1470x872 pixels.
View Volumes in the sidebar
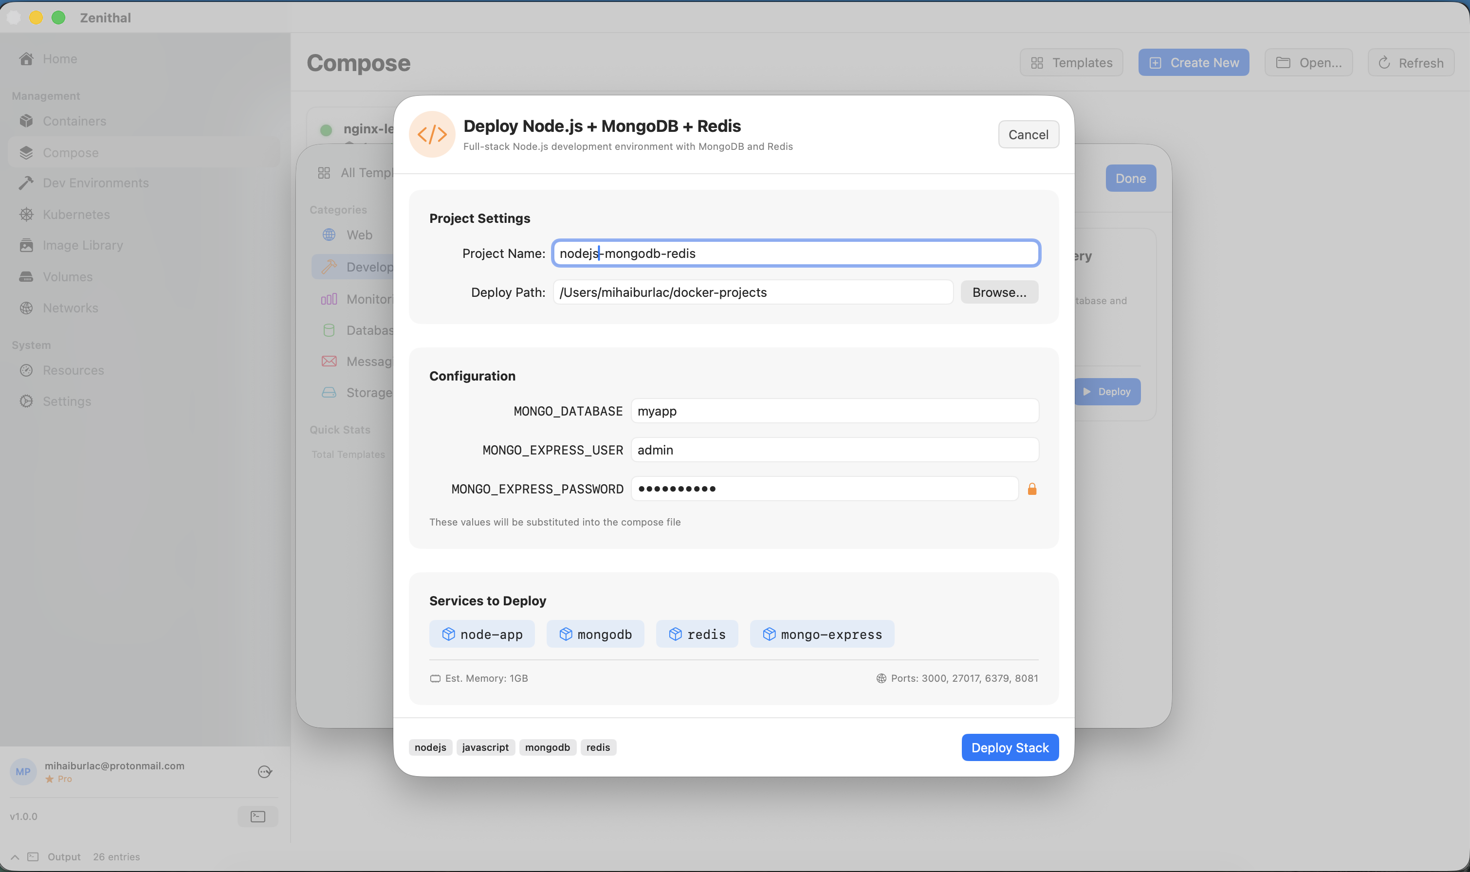click(x=68, y=276)
